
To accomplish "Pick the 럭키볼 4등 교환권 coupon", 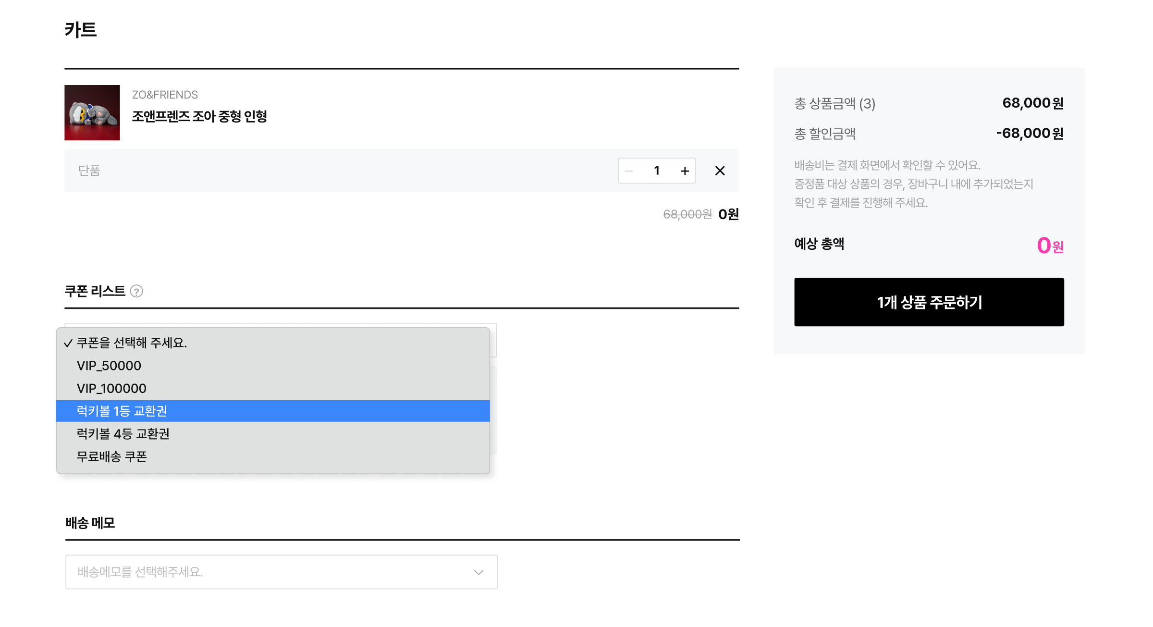I will (123, 434).
